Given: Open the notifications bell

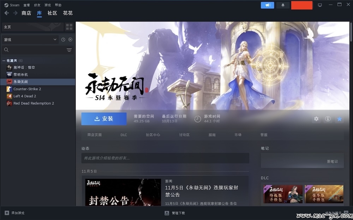Looking at the screenshot, I should pyautogui.click(x=283, y=5).
